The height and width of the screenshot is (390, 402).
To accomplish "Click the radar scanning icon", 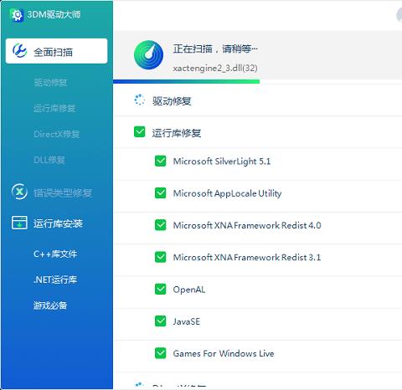I will (x=148, y=55).
